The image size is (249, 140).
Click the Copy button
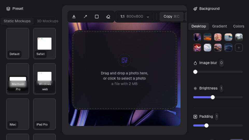click(x=171, y=17)
